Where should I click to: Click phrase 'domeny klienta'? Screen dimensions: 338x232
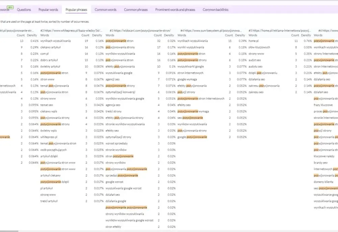click(x=323, y=182)
